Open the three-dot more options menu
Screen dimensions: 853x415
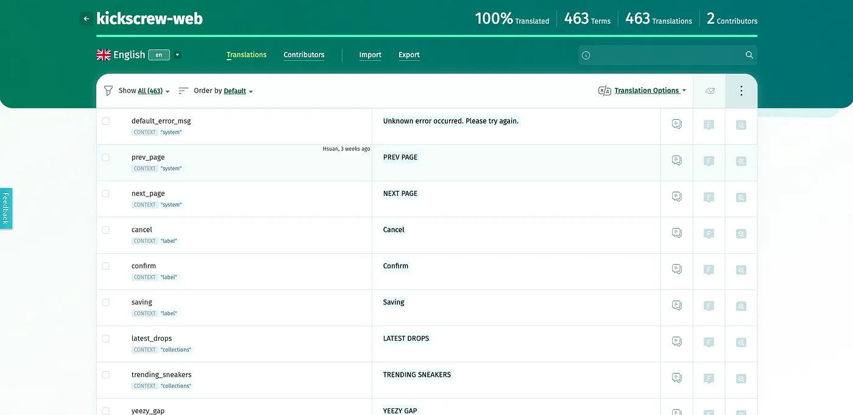741,91
